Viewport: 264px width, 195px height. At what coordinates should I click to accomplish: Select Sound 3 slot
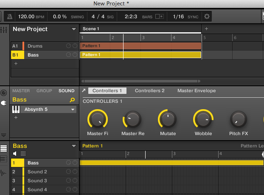point(45,181)
